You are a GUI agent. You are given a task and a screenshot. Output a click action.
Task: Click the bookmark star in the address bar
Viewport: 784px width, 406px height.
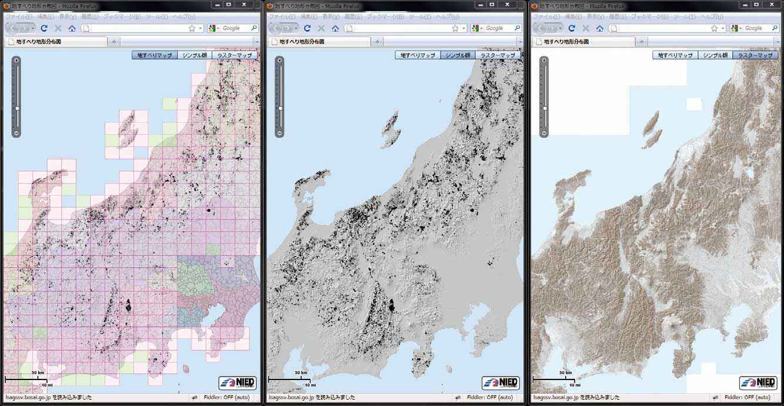[192, 28]
